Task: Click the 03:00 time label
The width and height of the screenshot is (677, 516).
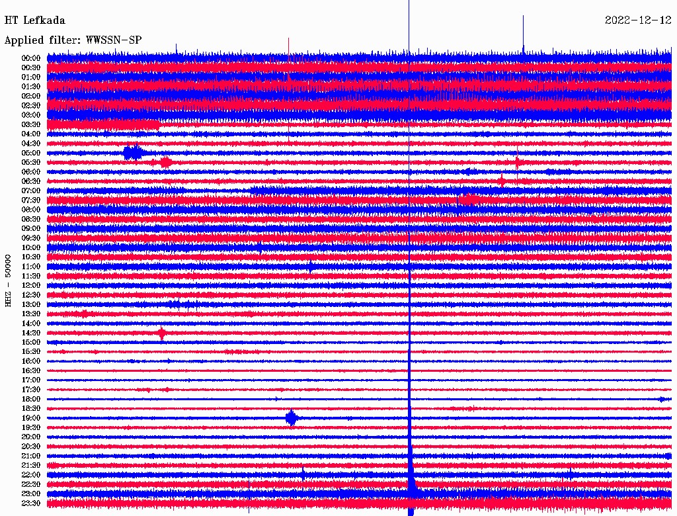Action: pos(31,115)
